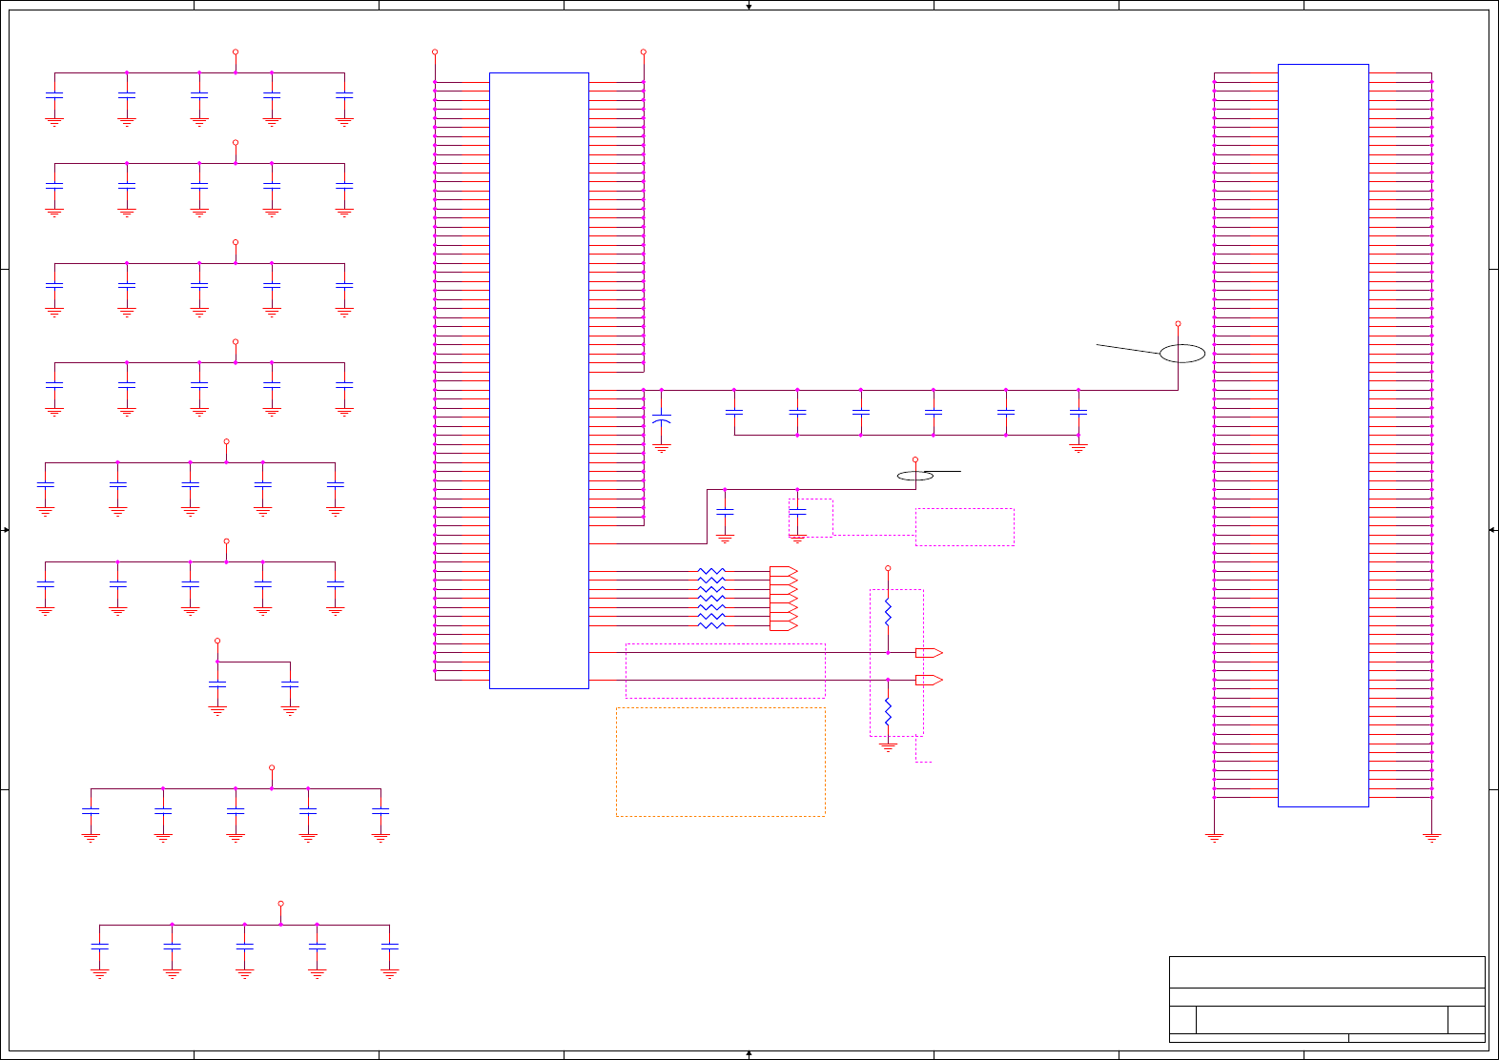This screenshot has width=1499, height=1060.
Task: Click the small ellipse marker on the lower supply net
Action: [x=915, y=476]
